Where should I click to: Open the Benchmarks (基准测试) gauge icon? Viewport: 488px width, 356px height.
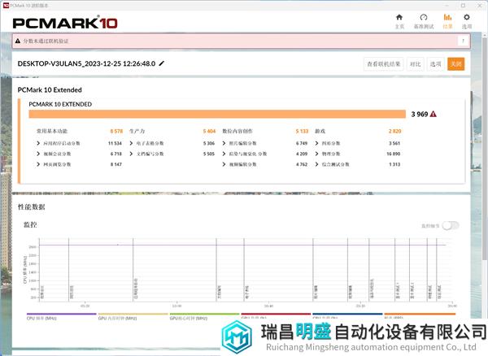[x=423, y=17]
